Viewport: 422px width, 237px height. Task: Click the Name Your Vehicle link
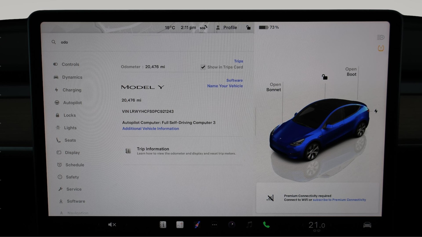click(225, 86)
